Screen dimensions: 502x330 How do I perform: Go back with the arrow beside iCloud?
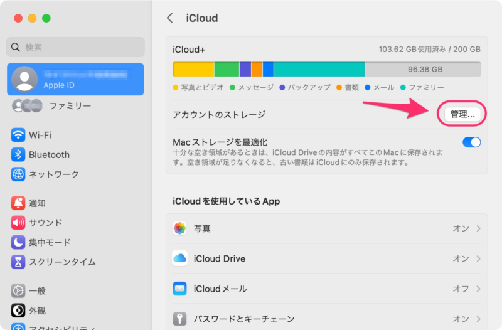coord(170,18)
